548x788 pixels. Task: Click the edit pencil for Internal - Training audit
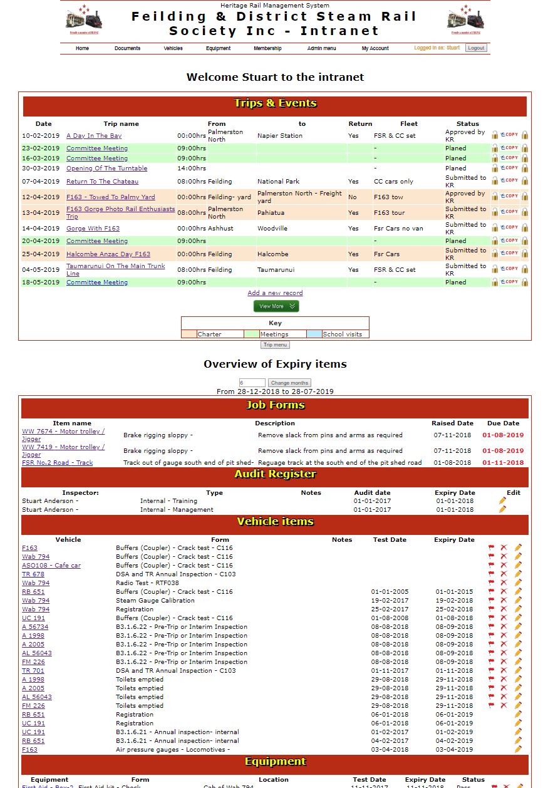[502, 500]
